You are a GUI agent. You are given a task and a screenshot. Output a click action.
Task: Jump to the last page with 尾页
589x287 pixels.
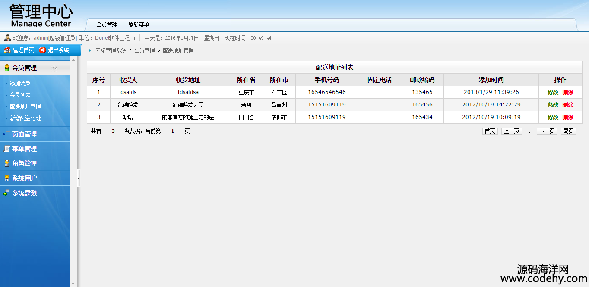tap(568, 131)
